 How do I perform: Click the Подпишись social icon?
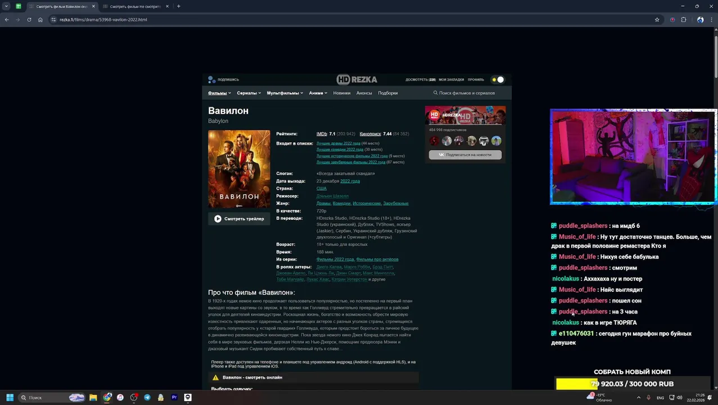point(212,79)
